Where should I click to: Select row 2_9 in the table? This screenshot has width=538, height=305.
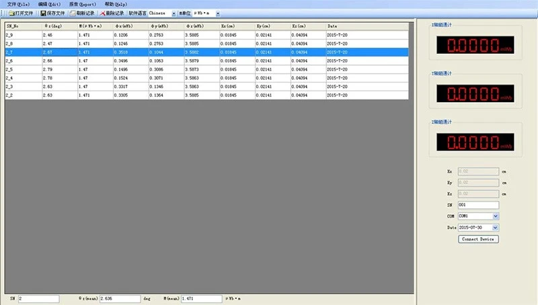(x=206, y=35)
